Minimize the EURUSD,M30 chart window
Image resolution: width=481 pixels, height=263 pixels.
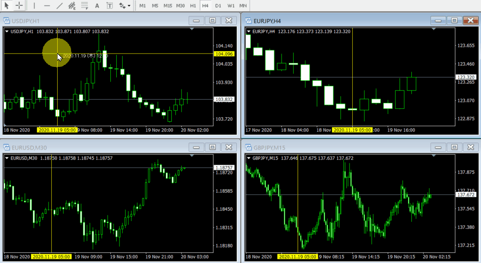tap(196, 147)
